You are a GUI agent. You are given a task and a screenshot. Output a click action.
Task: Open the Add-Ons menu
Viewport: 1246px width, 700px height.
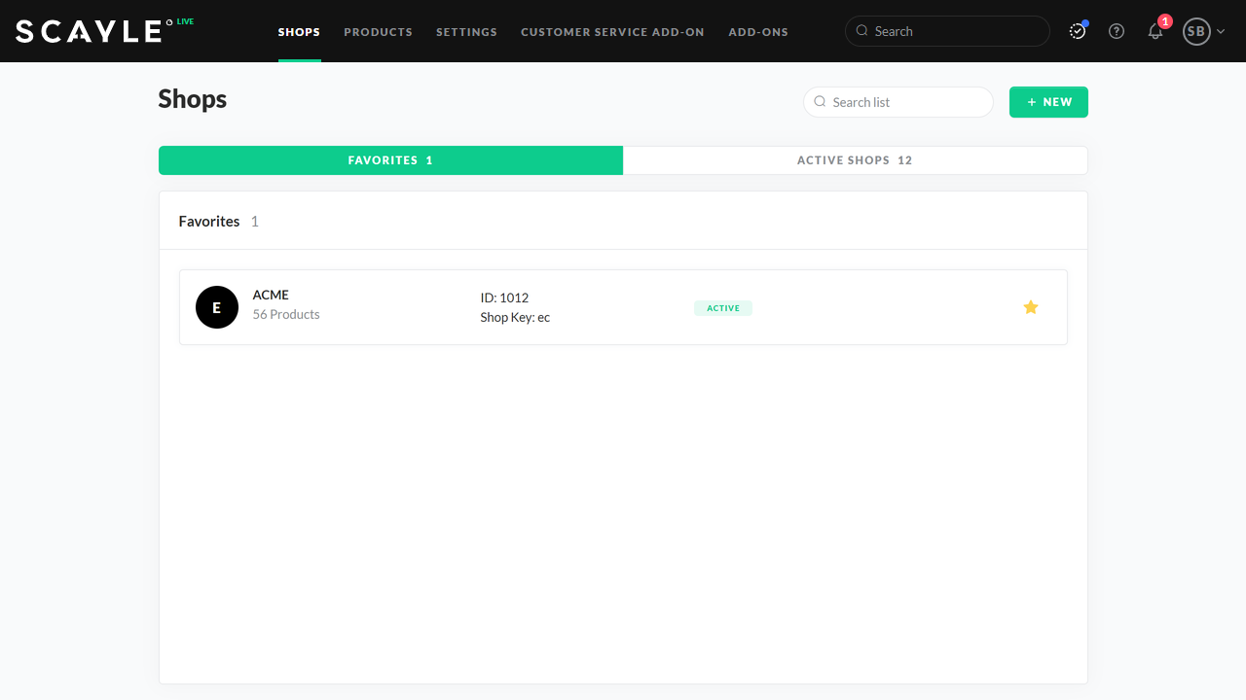(758, 32)
